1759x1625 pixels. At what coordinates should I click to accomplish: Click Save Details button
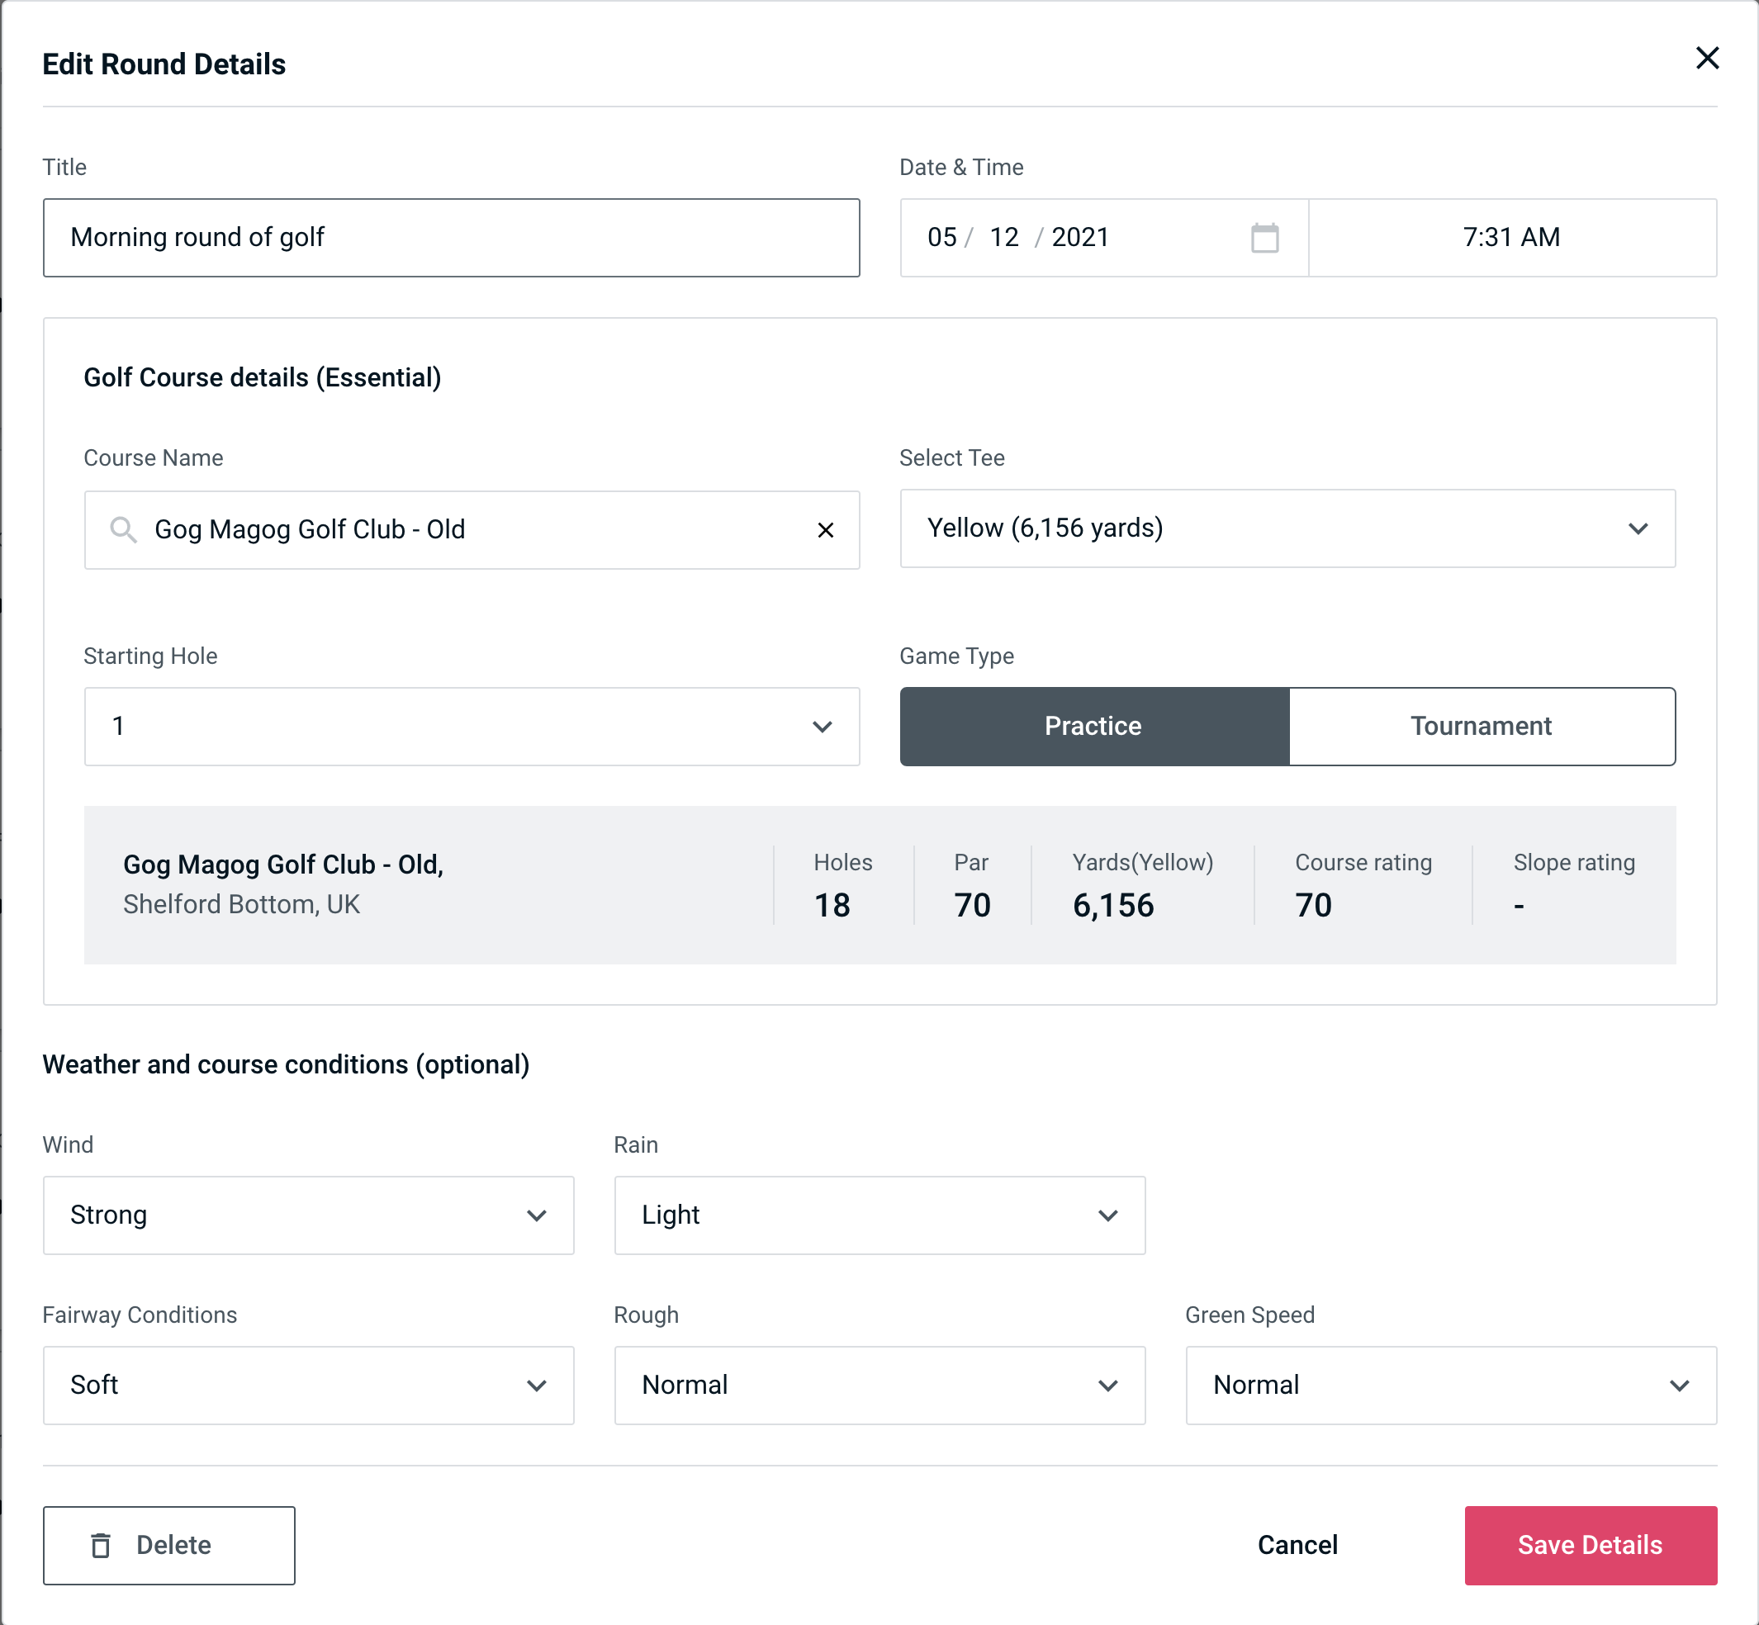tap(1591, 1544)
